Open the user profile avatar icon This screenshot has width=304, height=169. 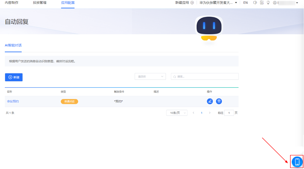click(275, 3)
